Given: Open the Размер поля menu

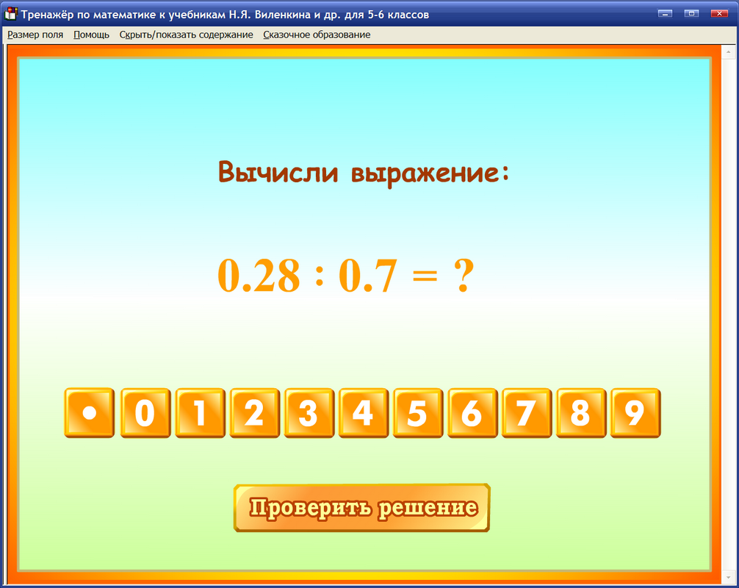Looking at the screenshot, I should pyautogui.click(x=35, y=34).
